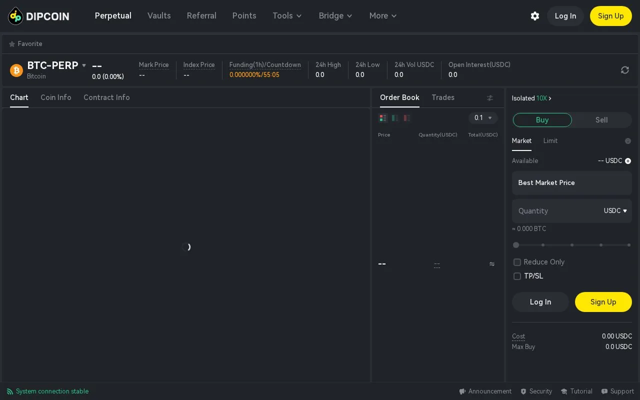640x400 pixels.
Task: Switch to the Trades tab
Action: tap(443, 97)
